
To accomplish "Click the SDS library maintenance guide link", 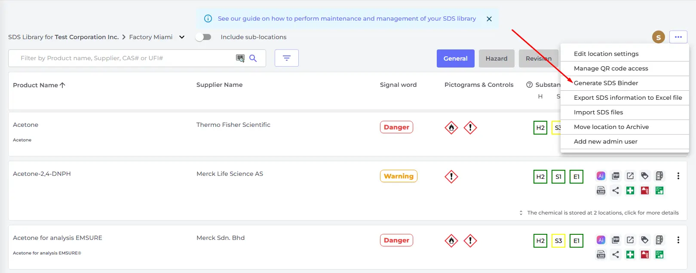I will point(346,18).
